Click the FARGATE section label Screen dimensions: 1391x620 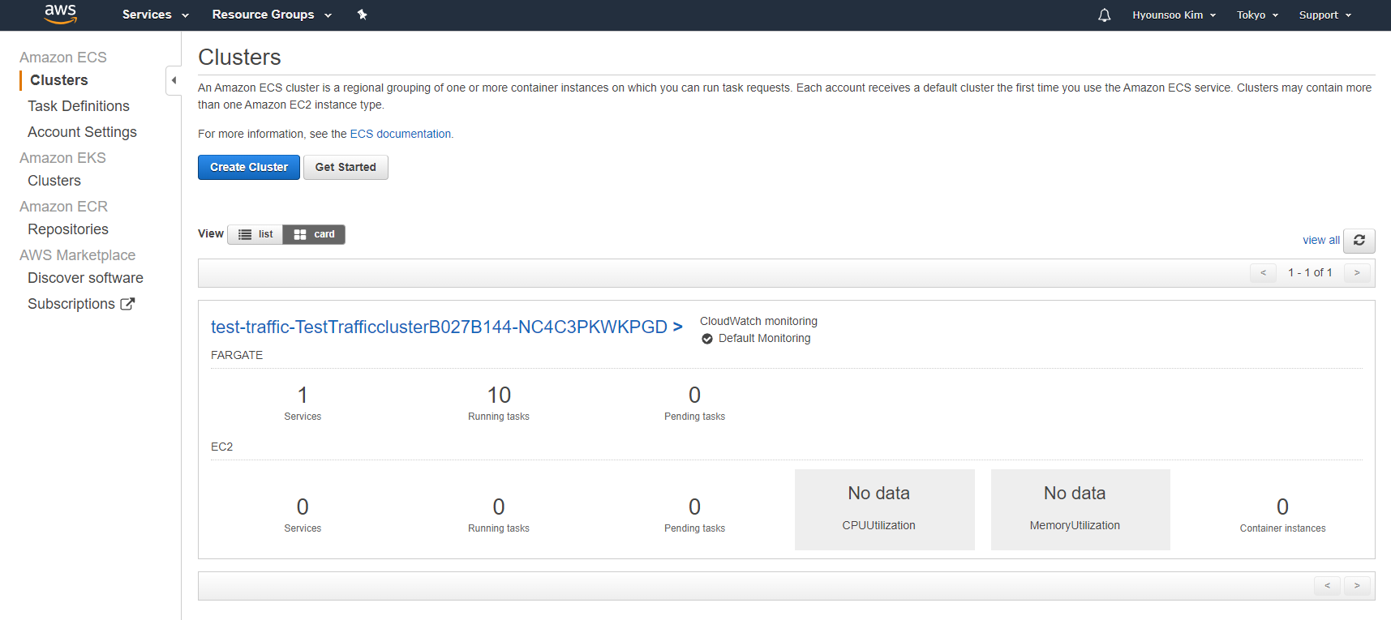coord(237,355)
